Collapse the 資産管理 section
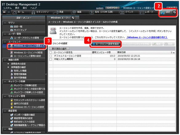Screen dimensions: 180x135 [x=5, y=111]
